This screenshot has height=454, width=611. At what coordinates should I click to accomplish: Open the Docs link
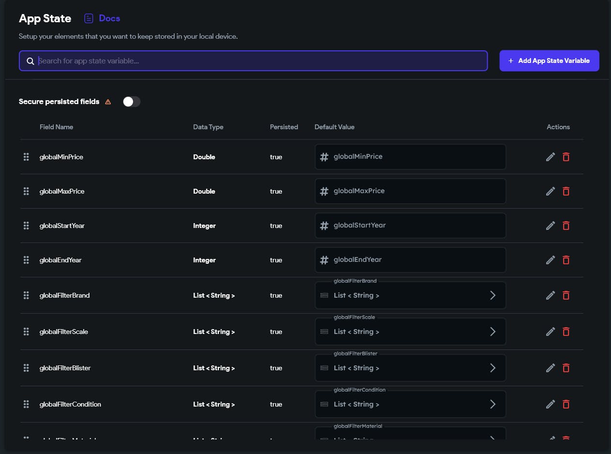pyautogui.click(x=109, y=18)
